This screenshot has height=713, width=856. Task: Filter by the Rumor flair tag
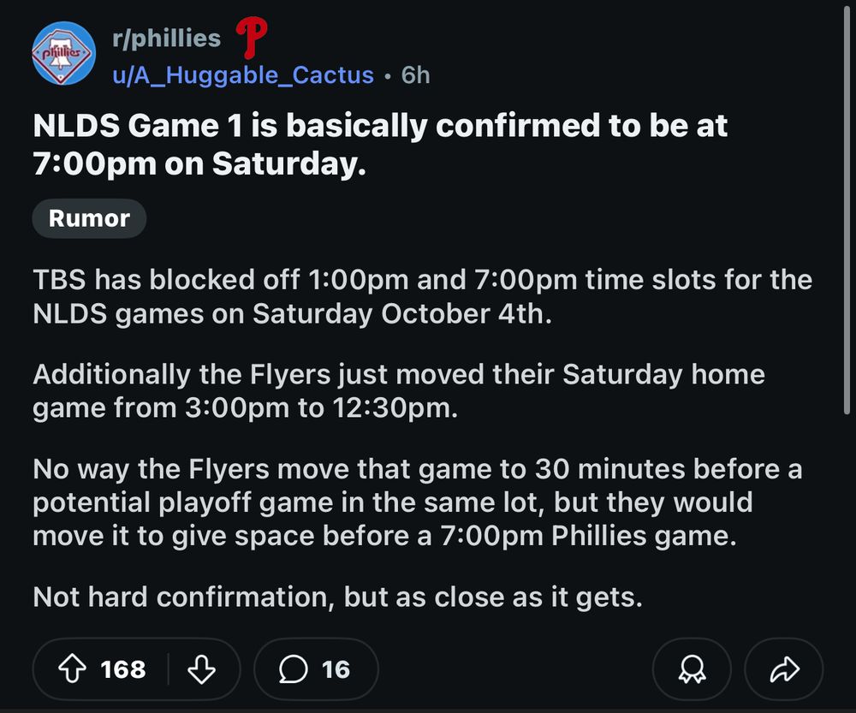pyautogui.click(x=89, y=218)
